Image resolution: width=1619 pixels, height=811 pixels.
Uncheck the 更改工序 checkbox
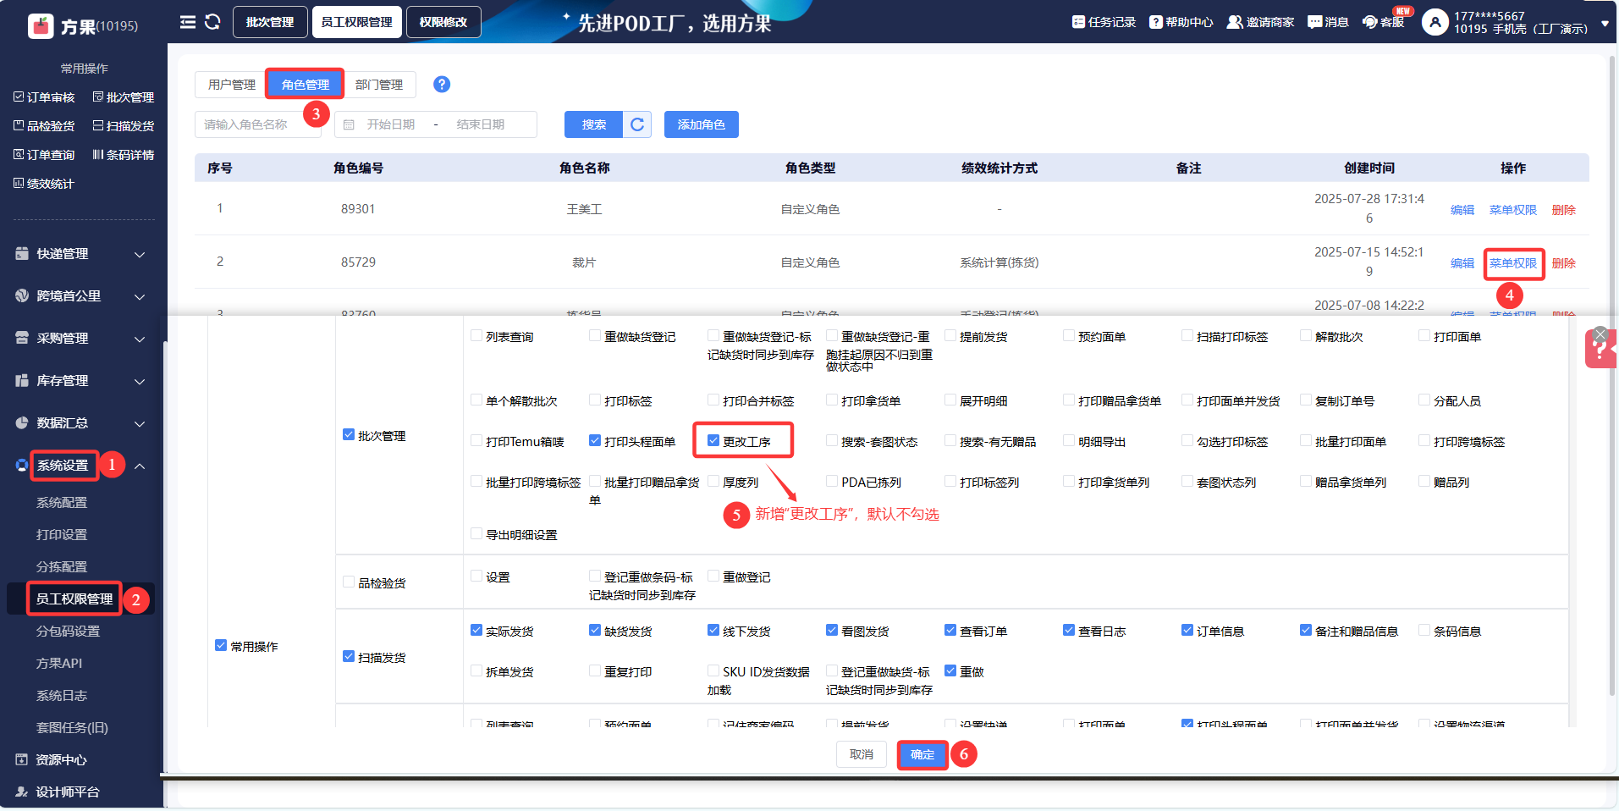[713, 441]
